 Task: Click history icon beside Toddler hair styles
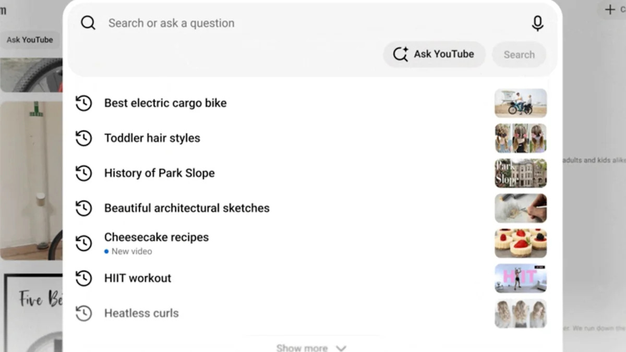coord(83,138)
